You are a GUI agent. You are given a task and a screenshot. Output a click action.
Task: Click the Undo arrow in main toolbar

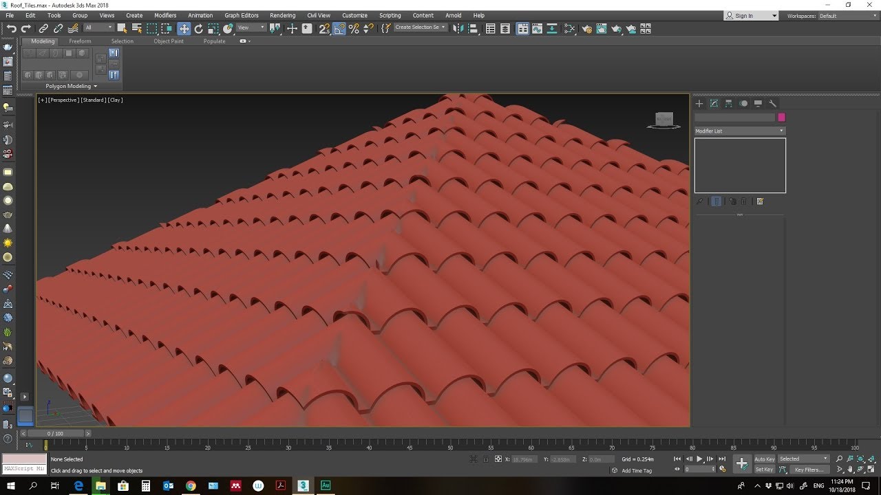click(x=11, y=29)
